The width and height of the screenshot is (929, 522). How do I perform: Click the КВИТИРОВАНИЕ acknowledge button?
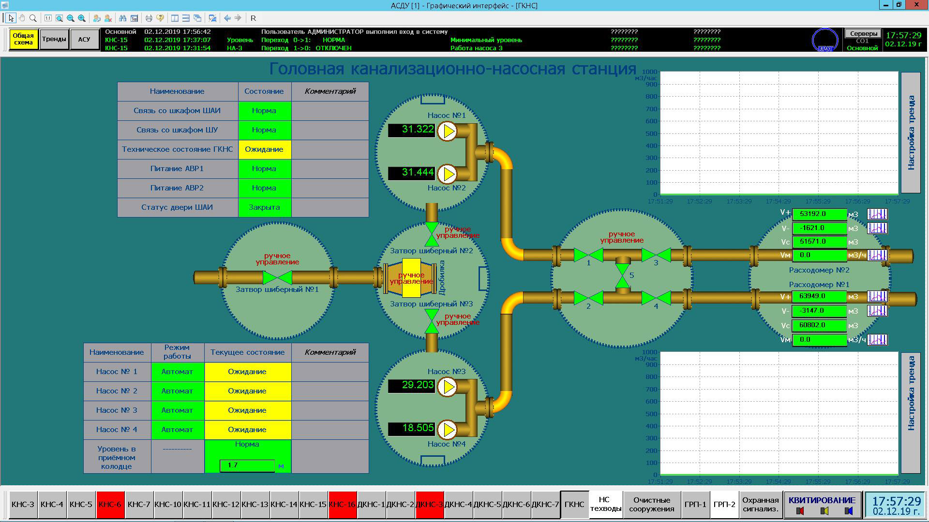[822, 505]
